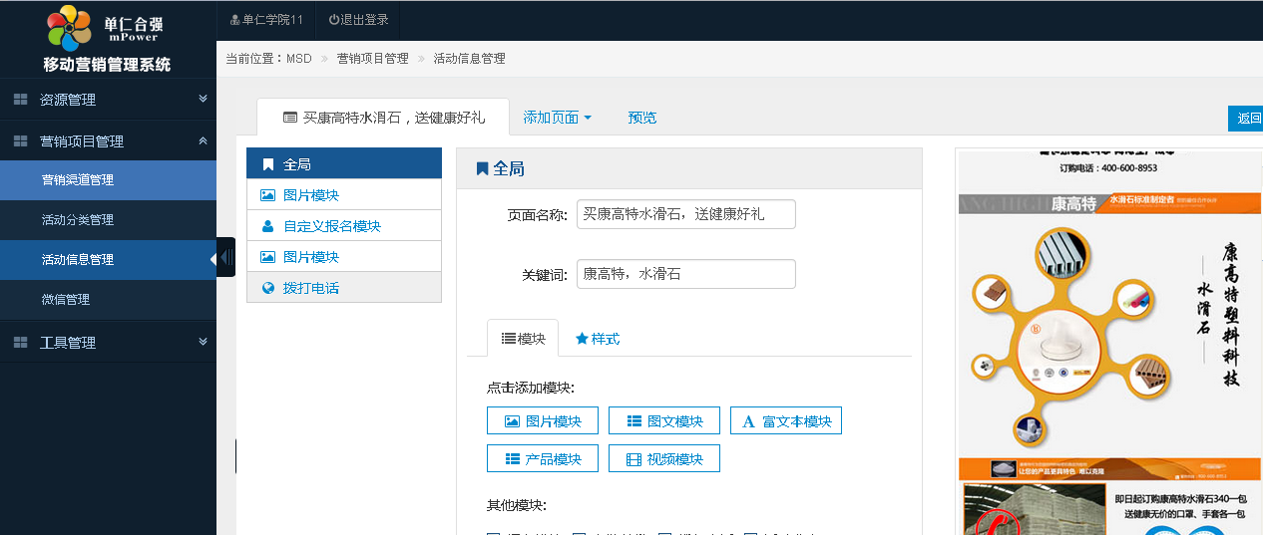Click the 关键词 keyword input field
The image size is (1263, 535).
click(x=685, y=274)
